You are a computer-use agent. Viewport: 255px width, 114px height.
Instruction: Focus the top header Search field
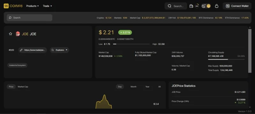click(x=176, y=6)
